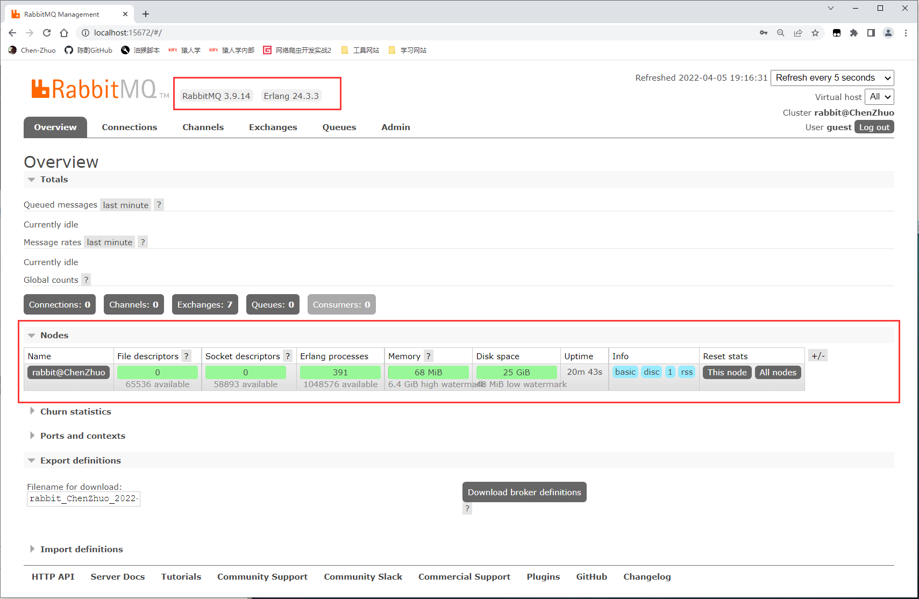Toggle Message rates last minute range
The height and width of the screenshot is (599, 919).
pos(110,243)
